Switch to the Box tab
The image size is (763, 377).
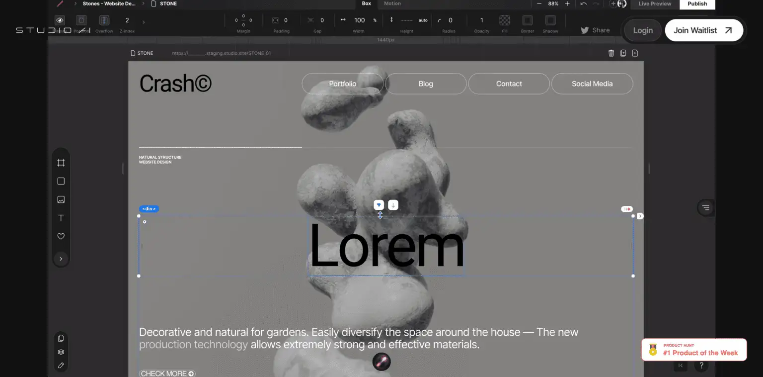pos(367,3)
